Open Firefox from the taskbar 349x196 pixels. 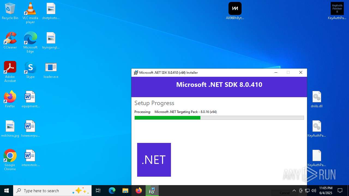coord(139,191)
